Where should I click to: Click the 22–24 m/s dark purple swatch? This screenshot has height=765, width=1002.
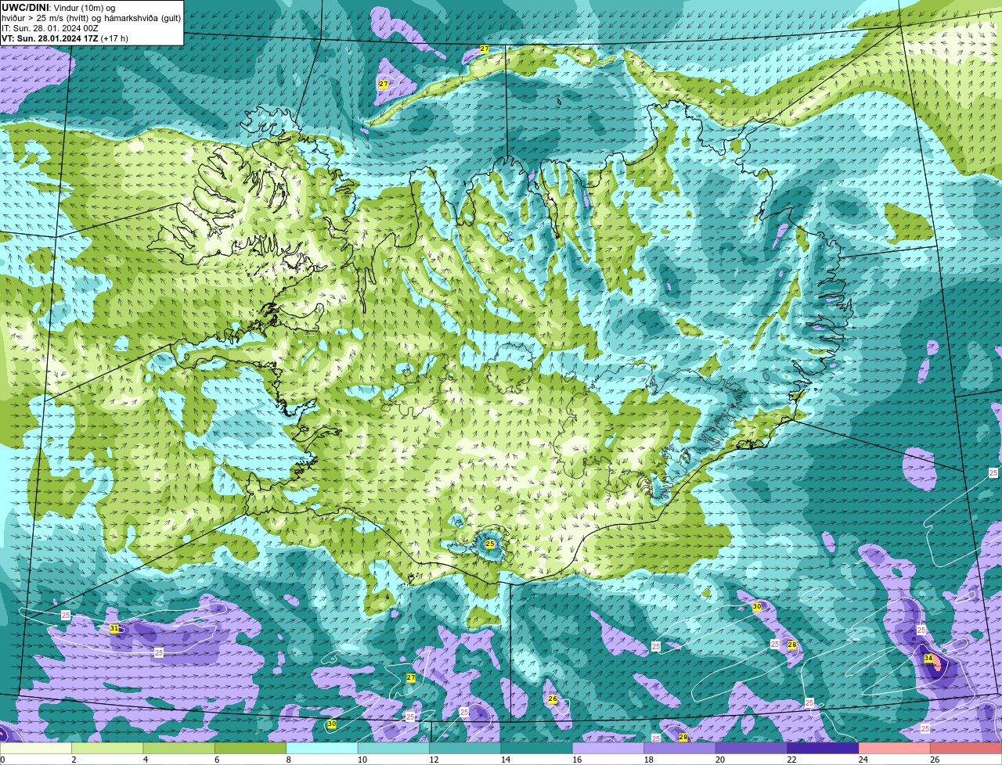(823, 748)
